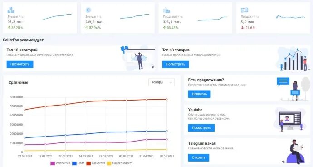Click the Топ 10 категорий illustration

138,58
